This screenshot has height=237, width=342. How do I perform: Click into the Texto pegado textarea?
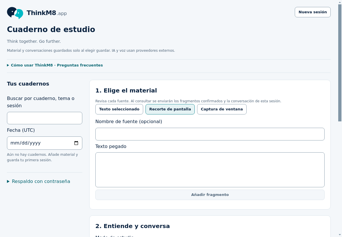pyautogui.click(x=210, y=170)
